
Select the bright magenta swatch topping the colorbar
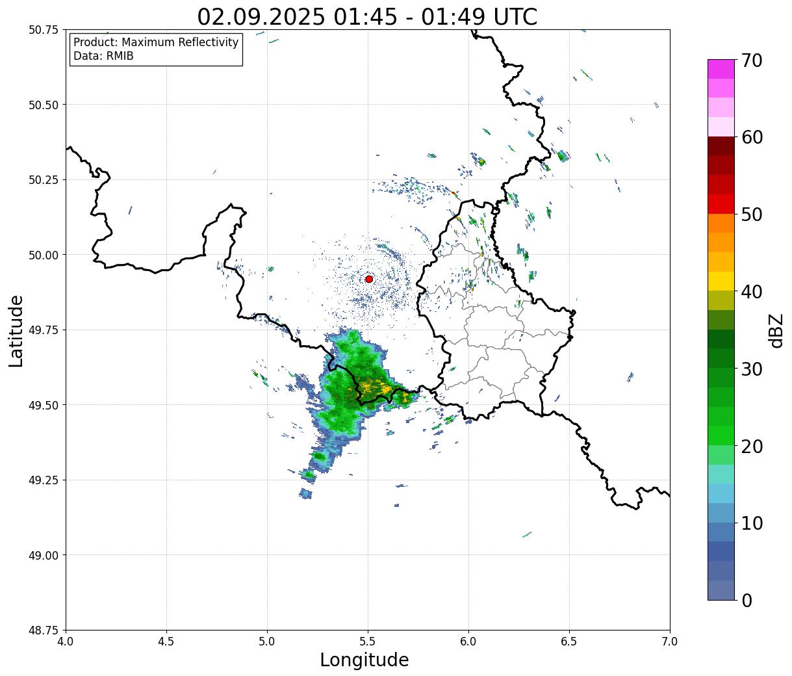click(721, 69)
